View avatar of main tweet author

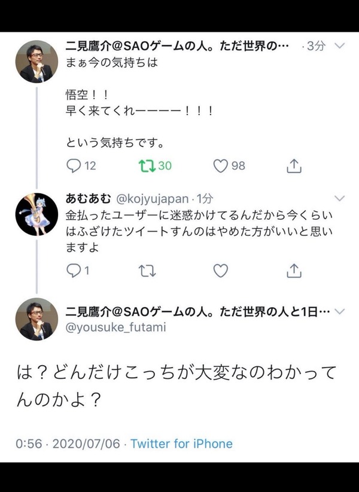coord(36,319)
